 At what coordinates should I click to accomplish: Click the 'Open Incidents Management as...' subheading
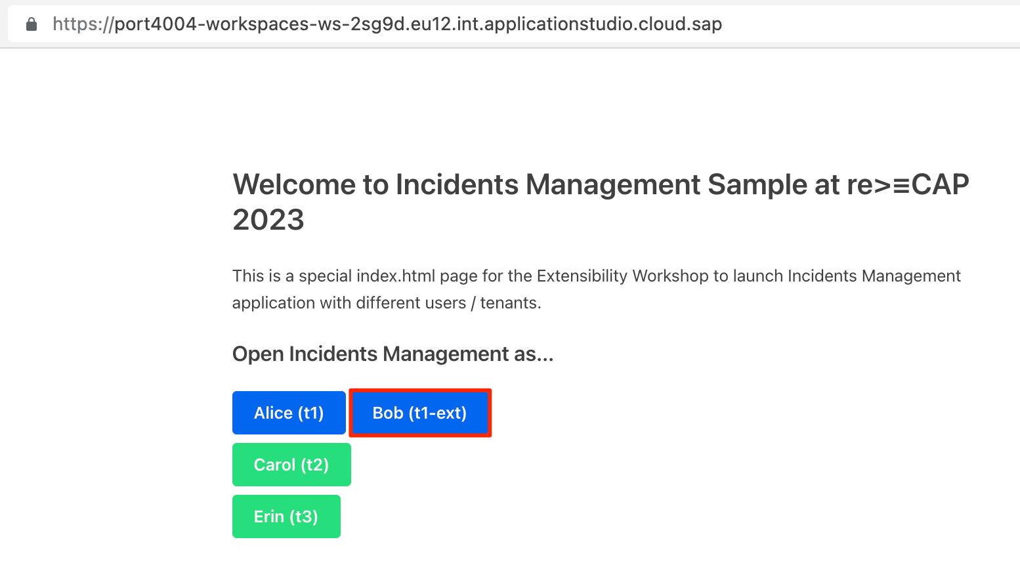(393, 354)
